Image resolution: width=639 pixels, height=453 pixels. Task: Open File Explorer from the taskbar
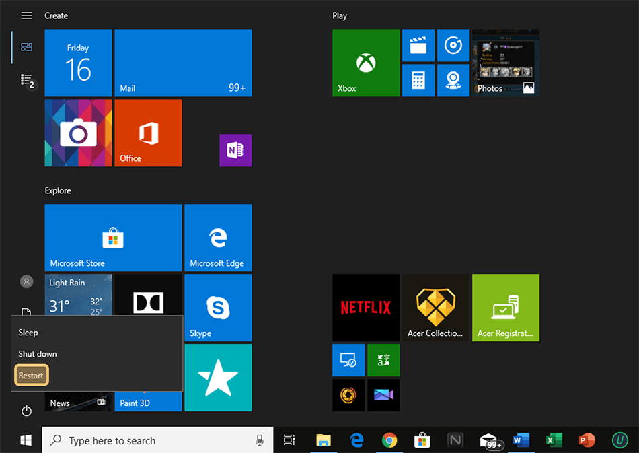324,440
